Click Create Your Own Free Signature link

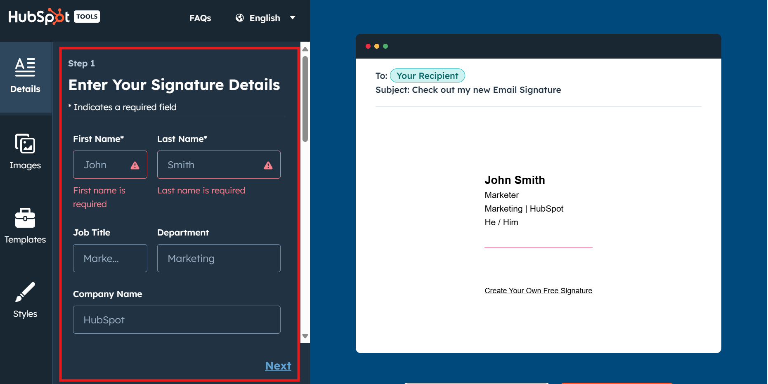pyautogui.click(x=538, y=290)
